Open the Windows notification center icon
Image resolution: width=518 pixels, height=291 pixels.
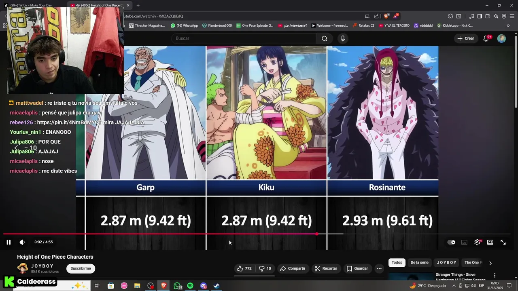point(509,286)
